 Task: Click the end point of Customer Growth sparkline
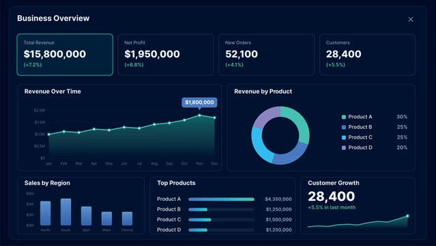407,216
